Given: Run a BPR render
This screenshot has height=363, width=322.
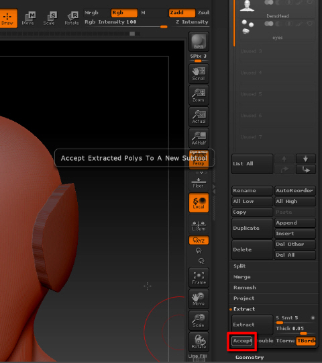Looking at the screenshot, I should pos(199,42).
